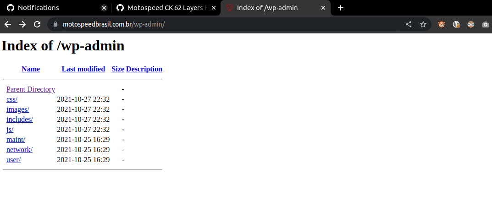Viewport: 492px width, 207px height.
Task: Click the js/ row modified date
Action: pos(83,129)
